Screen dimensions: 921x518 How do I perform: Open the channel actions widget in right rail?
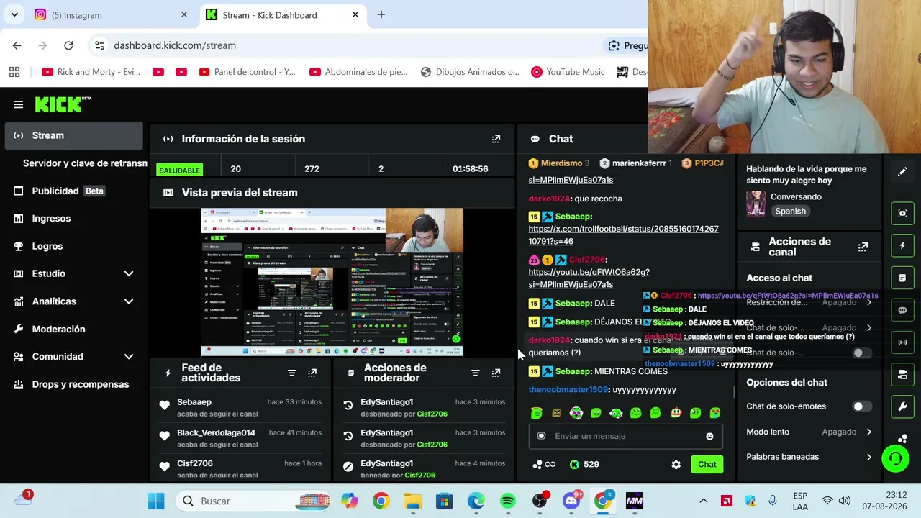point(902,375)
